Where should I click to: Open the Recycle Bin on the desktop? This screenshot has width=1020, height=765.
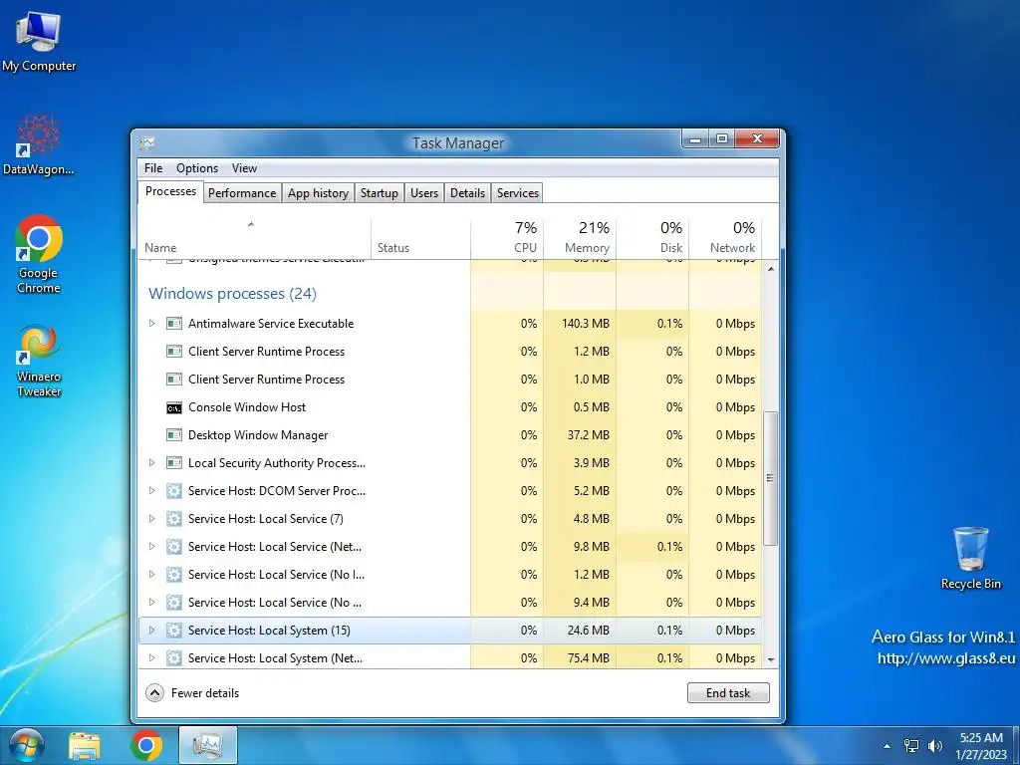tap(970, 558)
